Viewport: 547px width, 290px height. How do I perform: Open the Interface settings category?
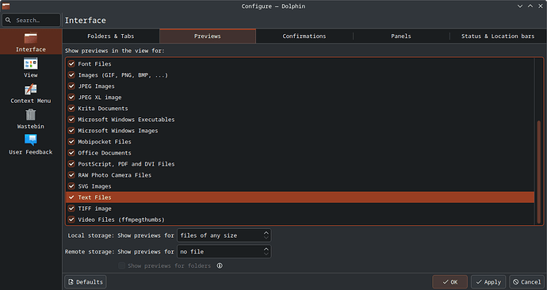(31, 42)
